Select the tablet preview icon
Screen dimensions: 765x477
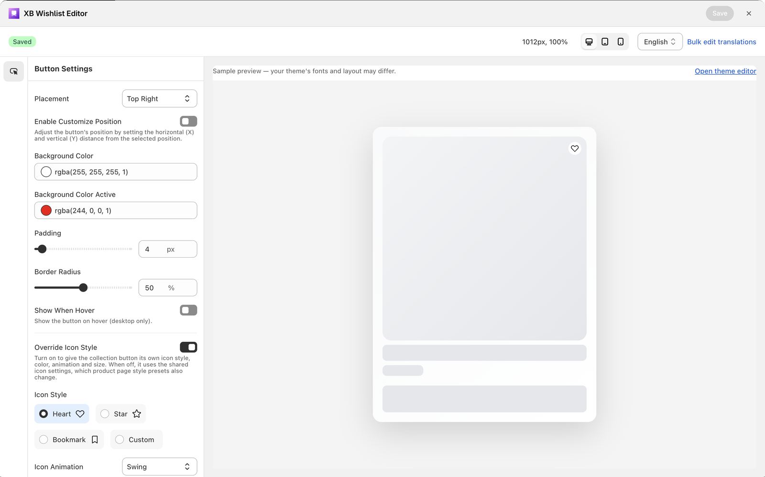[605, 42]
